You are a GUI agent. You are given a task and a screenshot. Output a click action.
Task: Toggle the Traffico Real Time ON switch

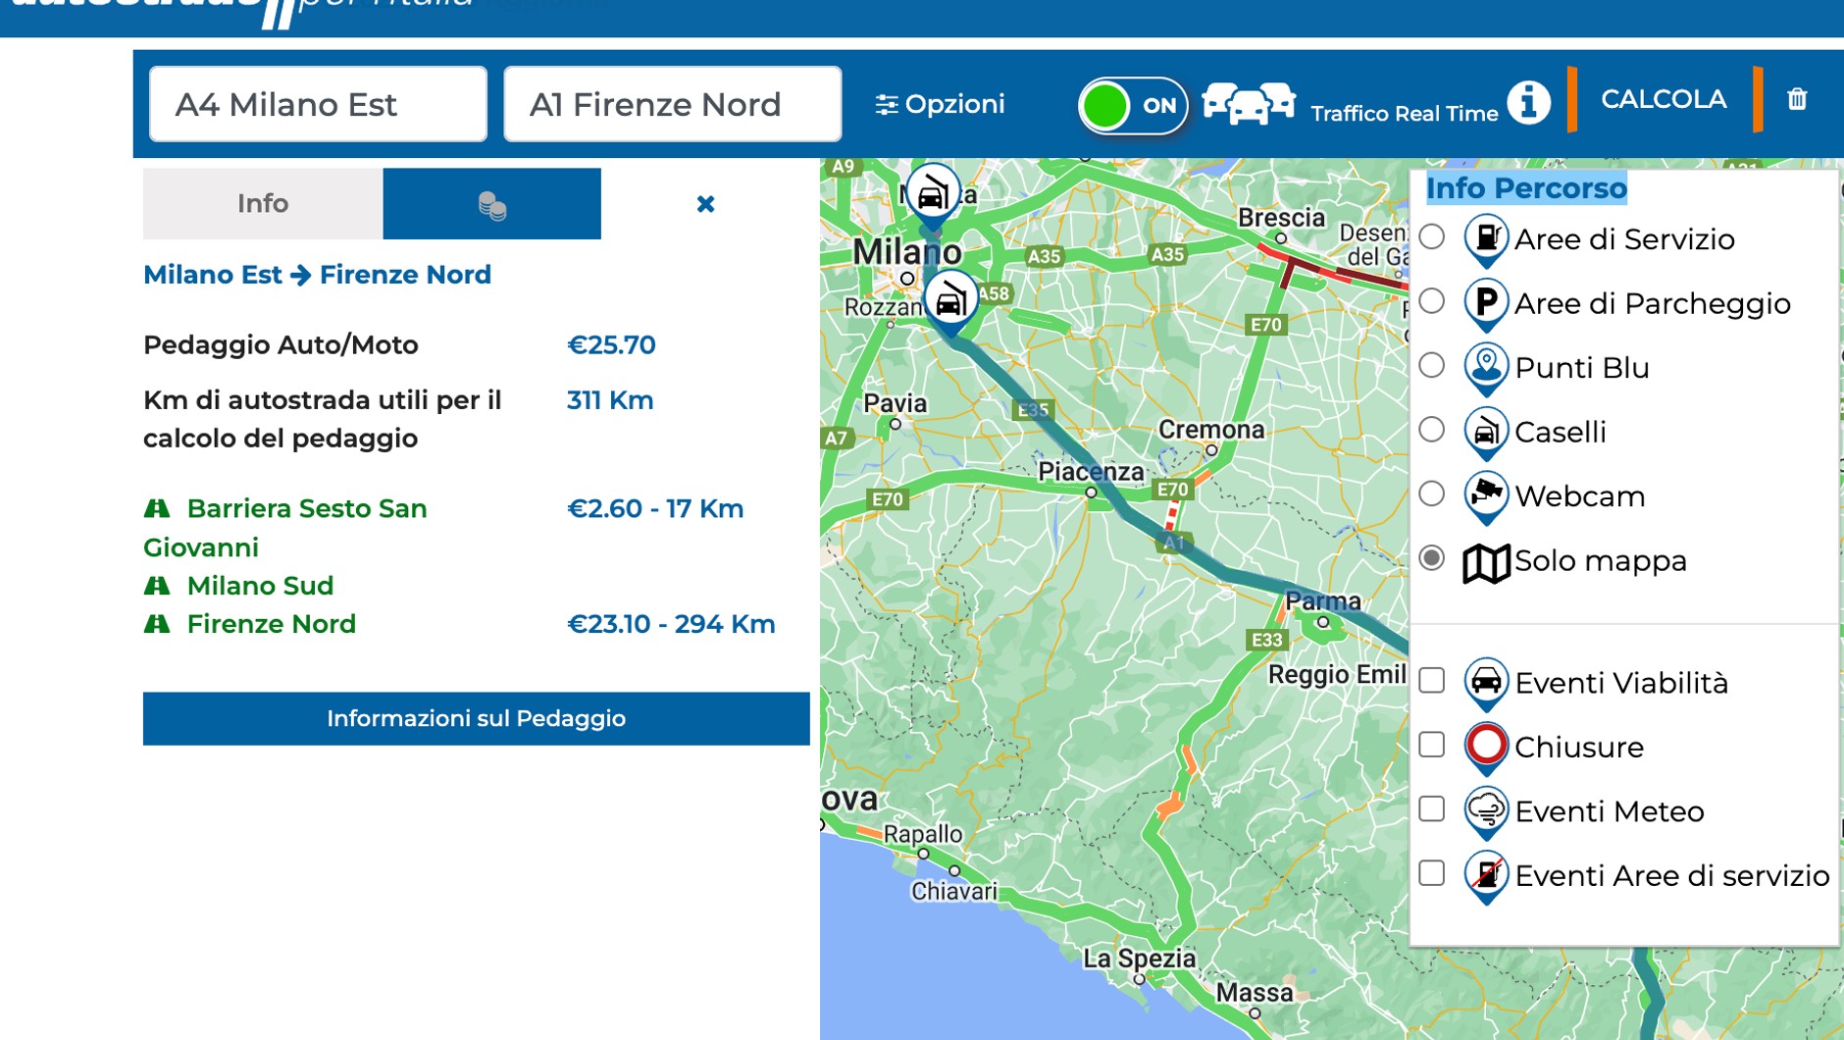point(1133,105)
